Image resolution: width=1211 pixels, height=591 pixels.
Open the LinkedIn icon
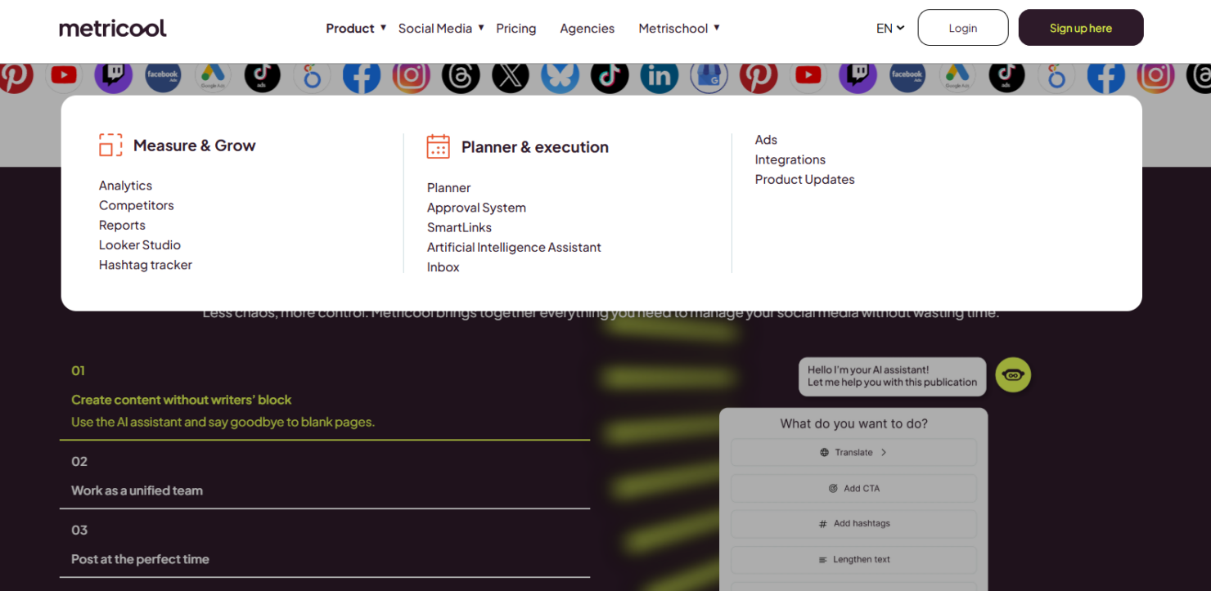click(x=659, y=76)
